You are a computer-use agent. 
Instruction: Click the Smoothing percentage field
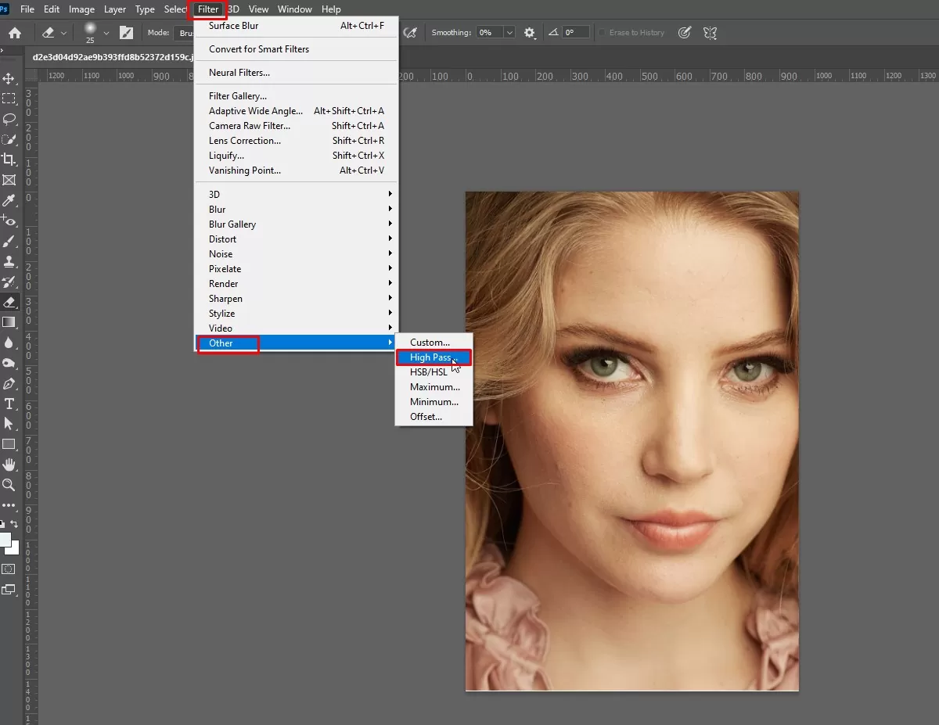coord(489,33)
